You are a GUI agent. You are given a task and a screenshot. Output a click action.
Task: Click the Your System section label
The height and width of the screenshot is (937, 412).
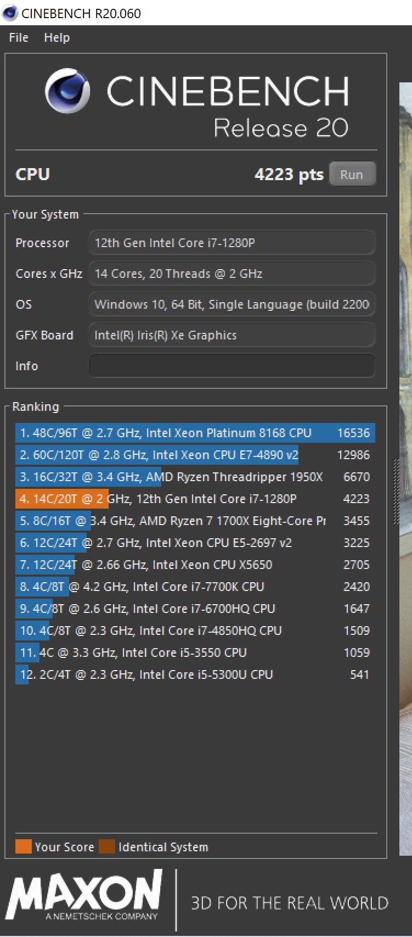click(x=46, y=214)
